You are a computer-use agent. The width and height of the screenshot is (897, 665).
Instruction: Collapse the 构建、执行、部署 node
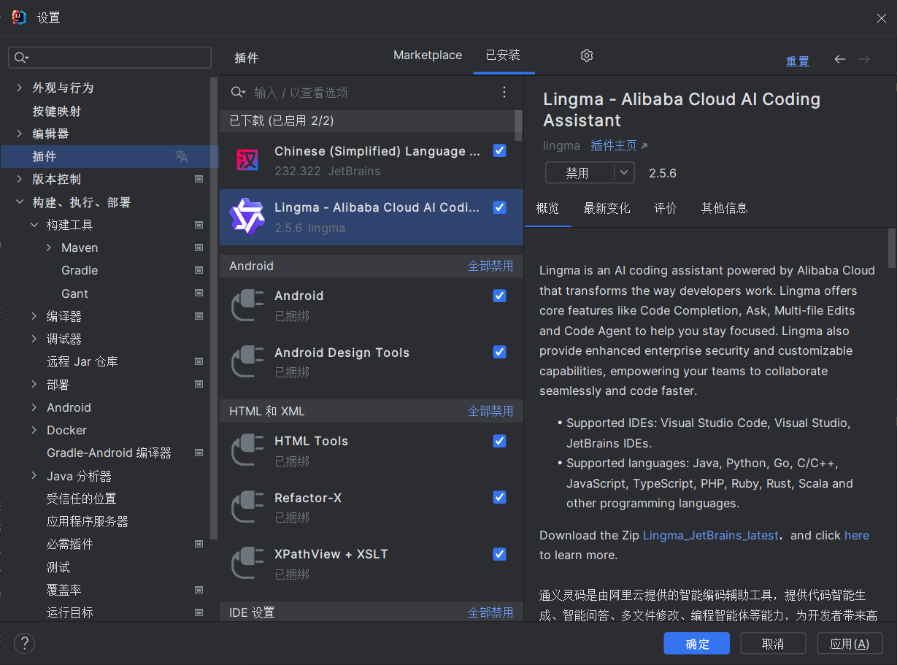pyautogui.click(x=19, y=202)
